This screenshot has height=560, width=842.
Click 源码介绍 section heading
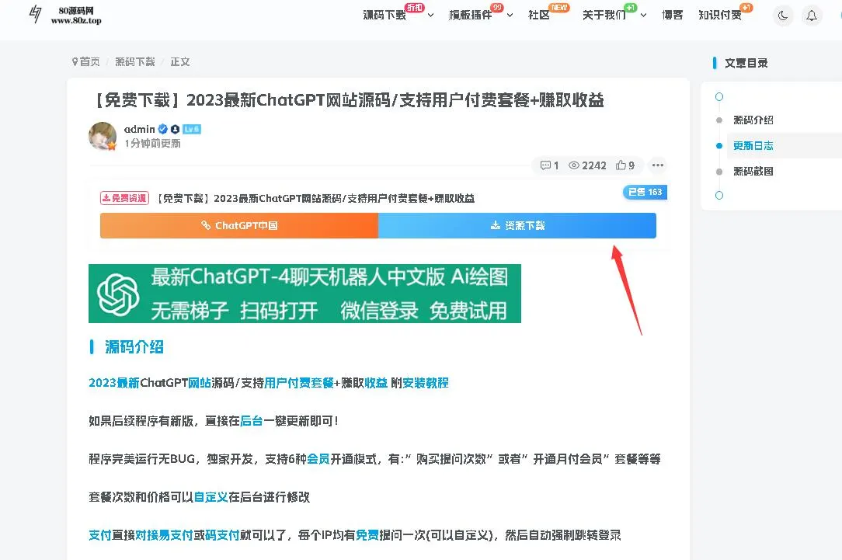tap(134, 347)
